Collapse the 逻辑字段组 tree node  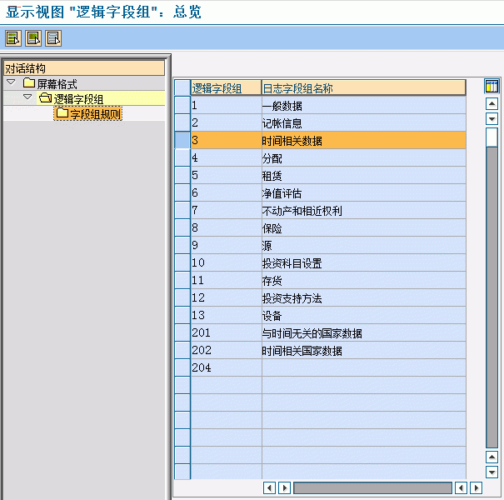point(27,97)
